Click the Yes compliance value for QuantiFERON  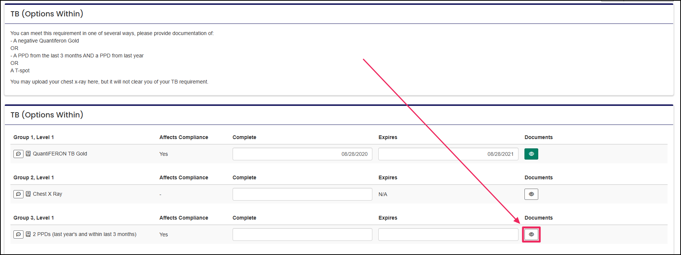coord(164,154)
